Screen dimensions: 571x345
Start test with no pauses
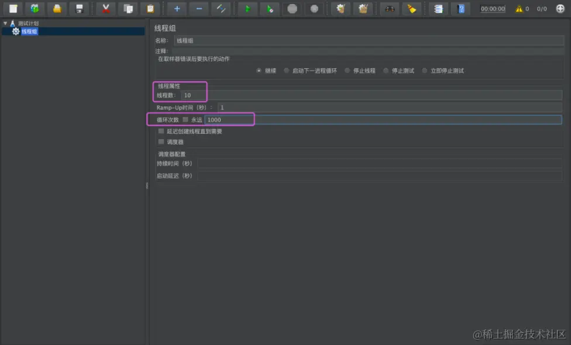point(270,9)
